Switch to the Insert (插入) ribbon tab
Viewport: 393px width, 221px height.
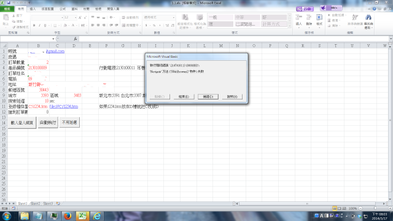click(x=33, y=9)
